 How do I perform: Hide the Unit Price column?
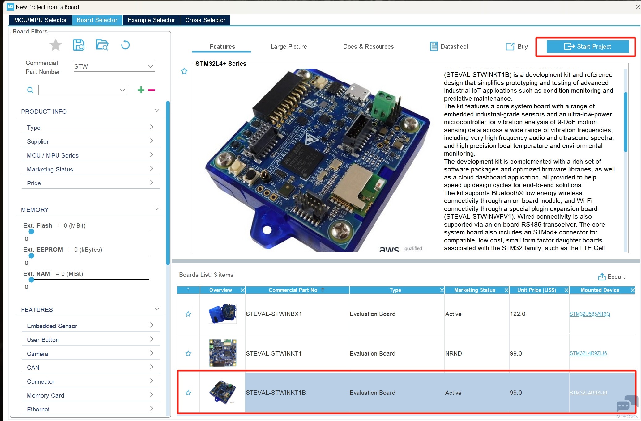tap(566, 290)
